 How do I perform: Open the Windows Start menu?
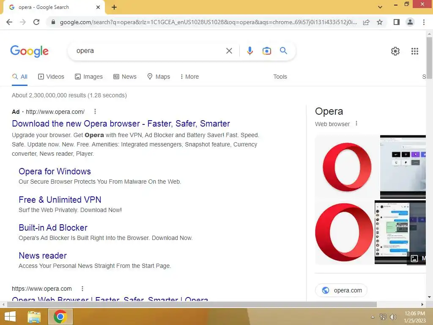pyautogui.click(x=10, y=317)
